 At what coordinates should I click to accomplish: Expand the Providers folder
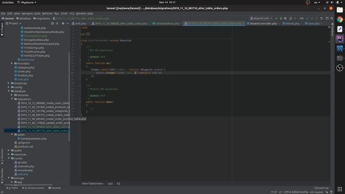12,64
